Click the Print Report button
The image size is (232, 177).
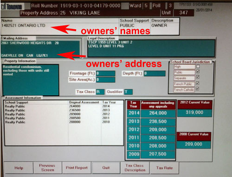(77, 168)
